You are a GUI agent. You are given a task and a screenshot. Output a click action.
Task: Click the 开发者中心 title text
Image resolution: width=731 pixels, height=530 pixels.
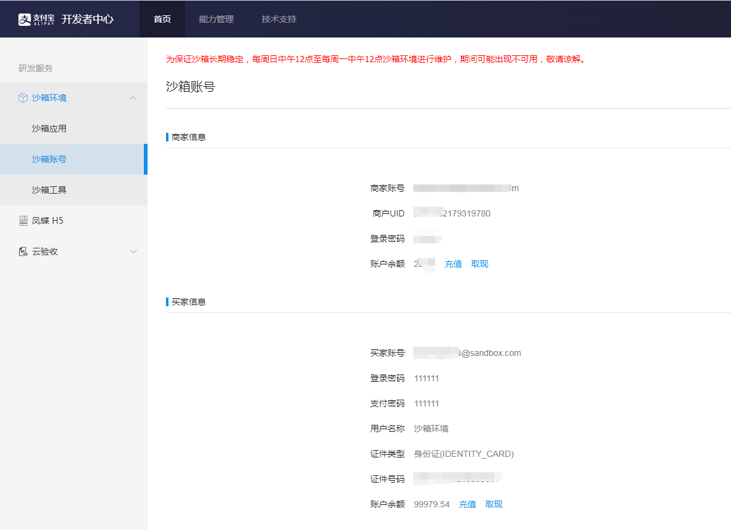tap(88, 19)
